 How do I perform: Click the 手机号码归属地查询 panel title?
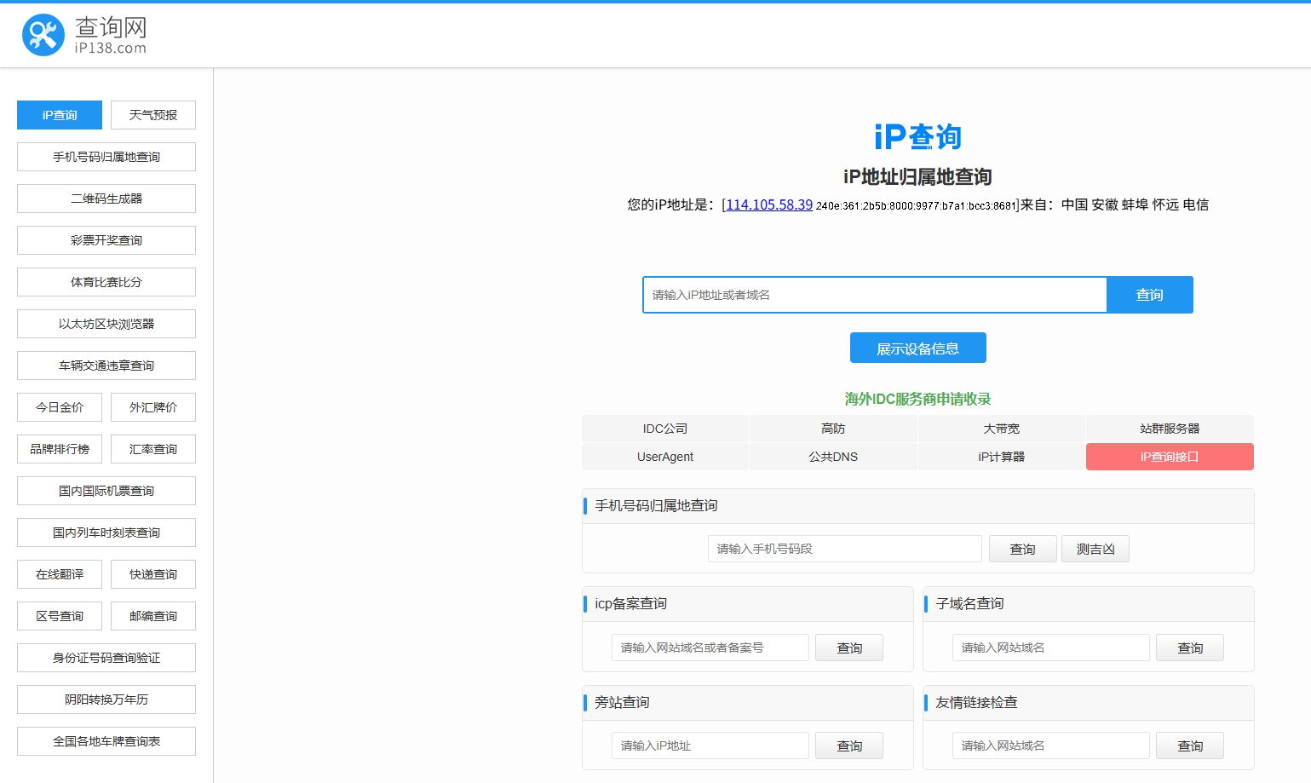(x=656, y=506)
